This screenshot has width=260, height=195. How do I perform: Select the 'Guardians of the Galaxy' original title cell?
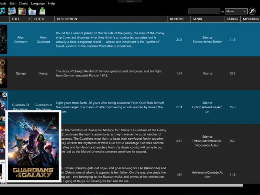(x=44, y=107)
